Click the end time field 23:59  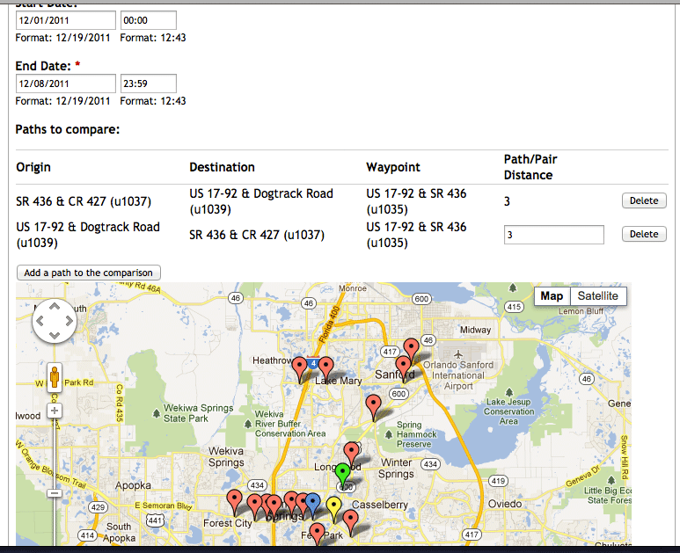point(148,84)
